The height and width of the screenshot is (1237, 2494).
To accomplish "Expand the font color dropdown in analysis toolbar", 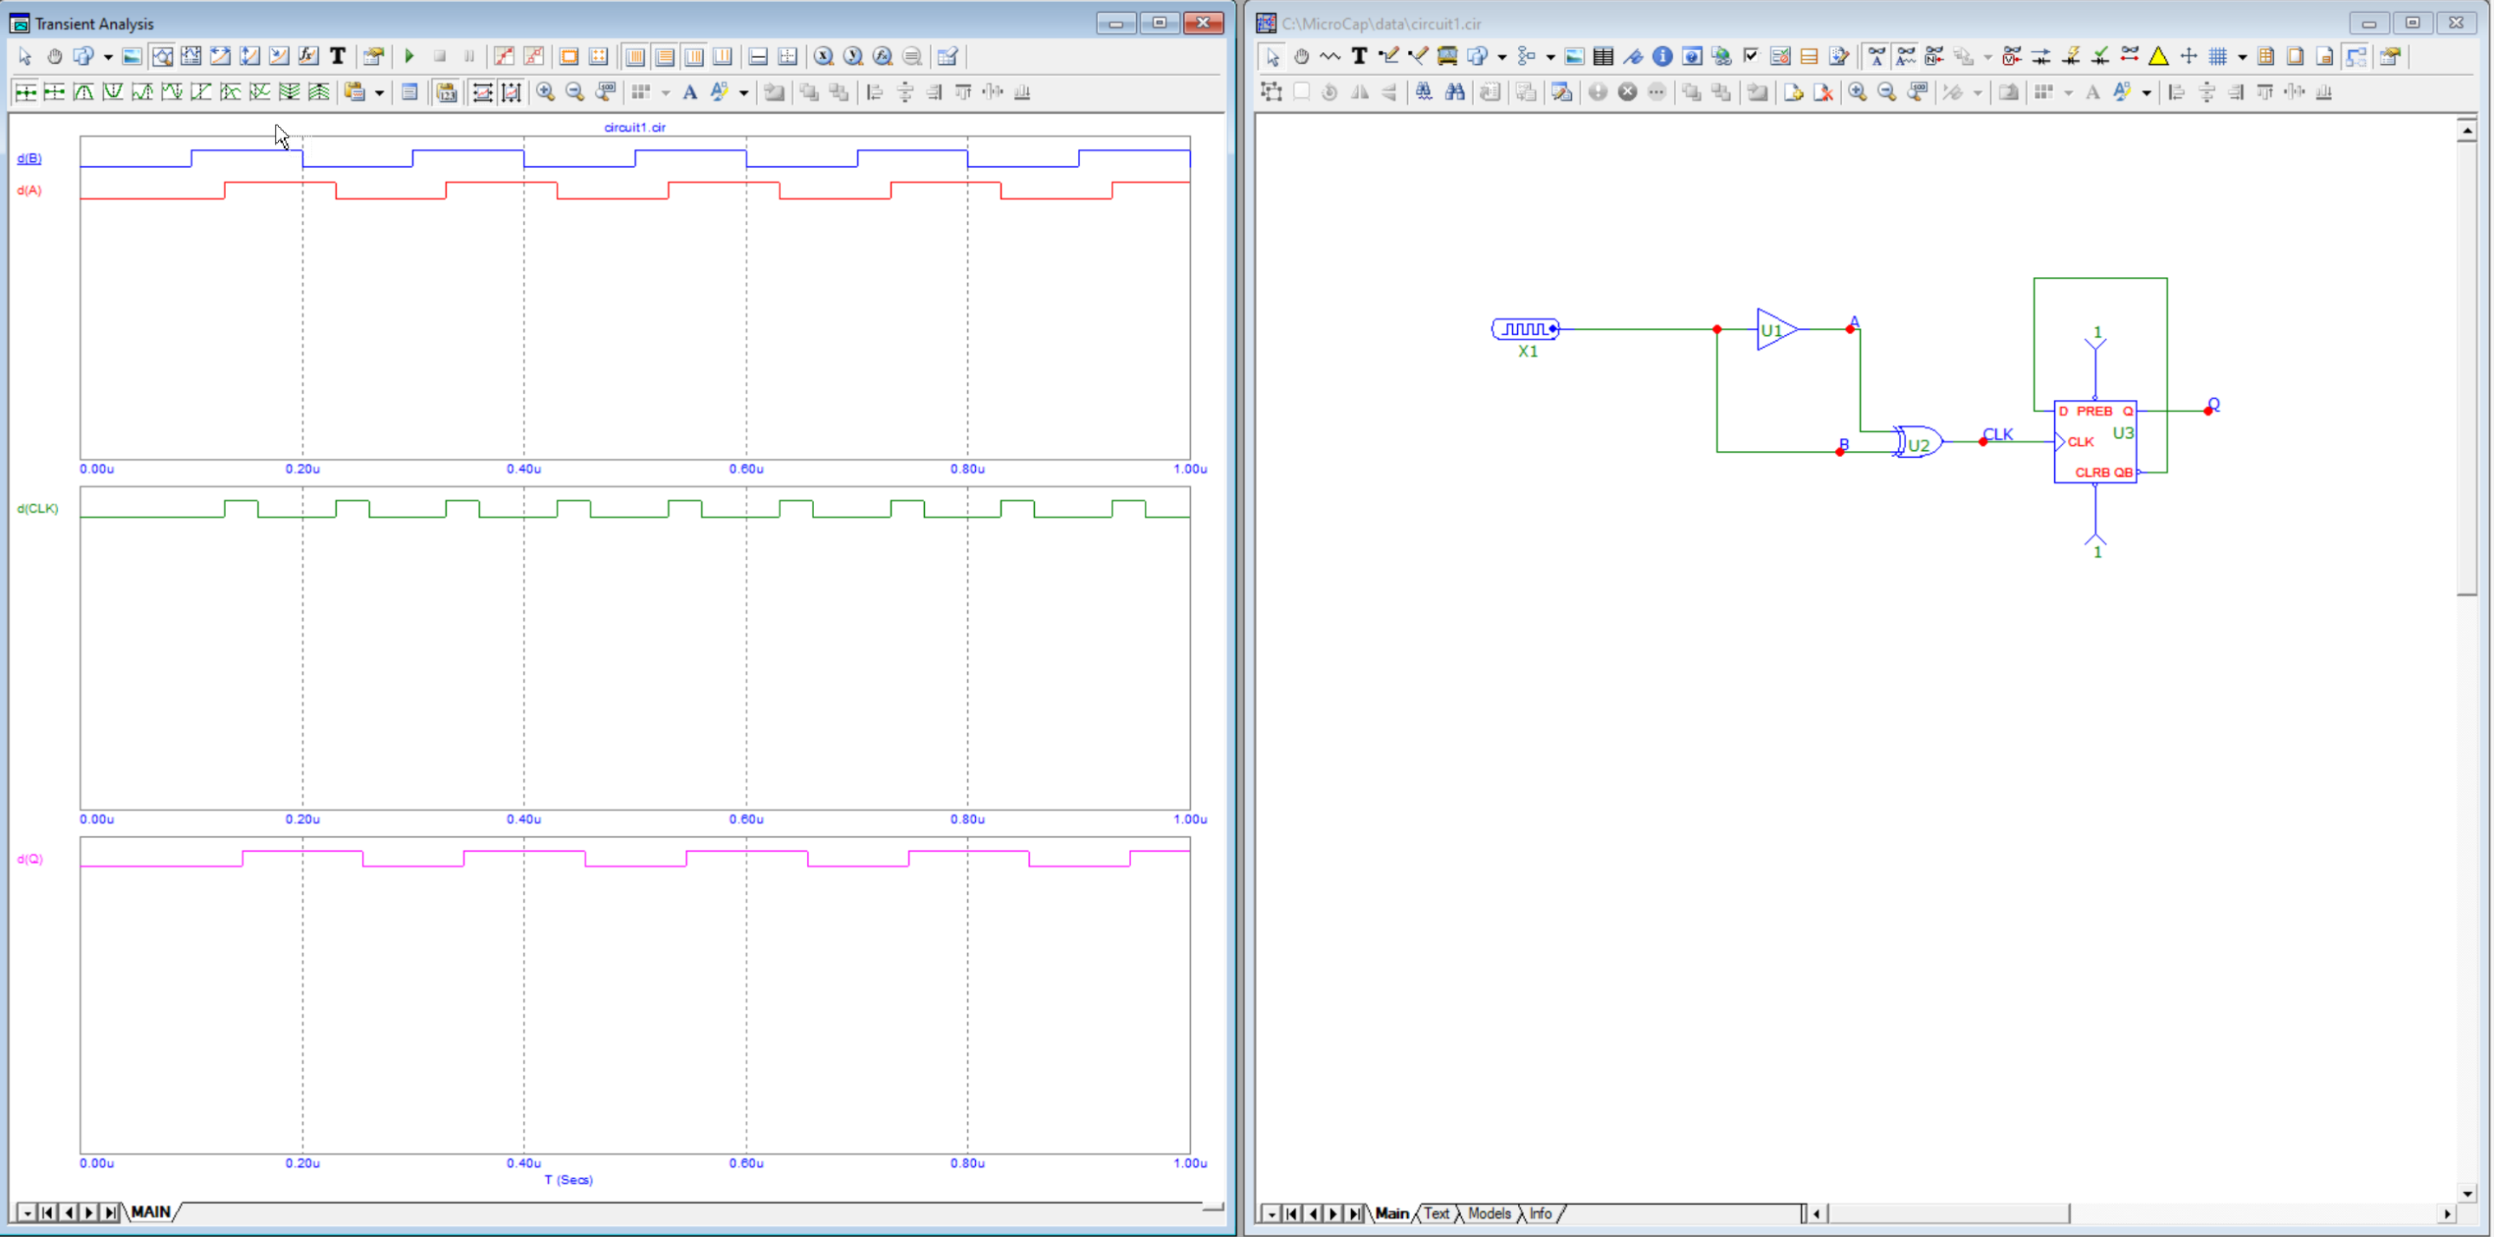I will point(744,93).
